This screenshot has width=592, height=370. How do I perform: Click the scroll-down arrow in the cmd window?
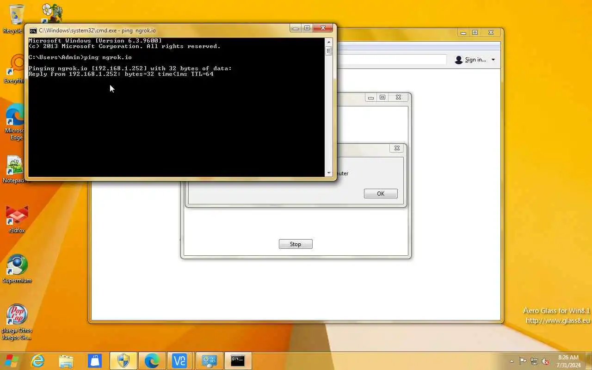coord(329,173)
